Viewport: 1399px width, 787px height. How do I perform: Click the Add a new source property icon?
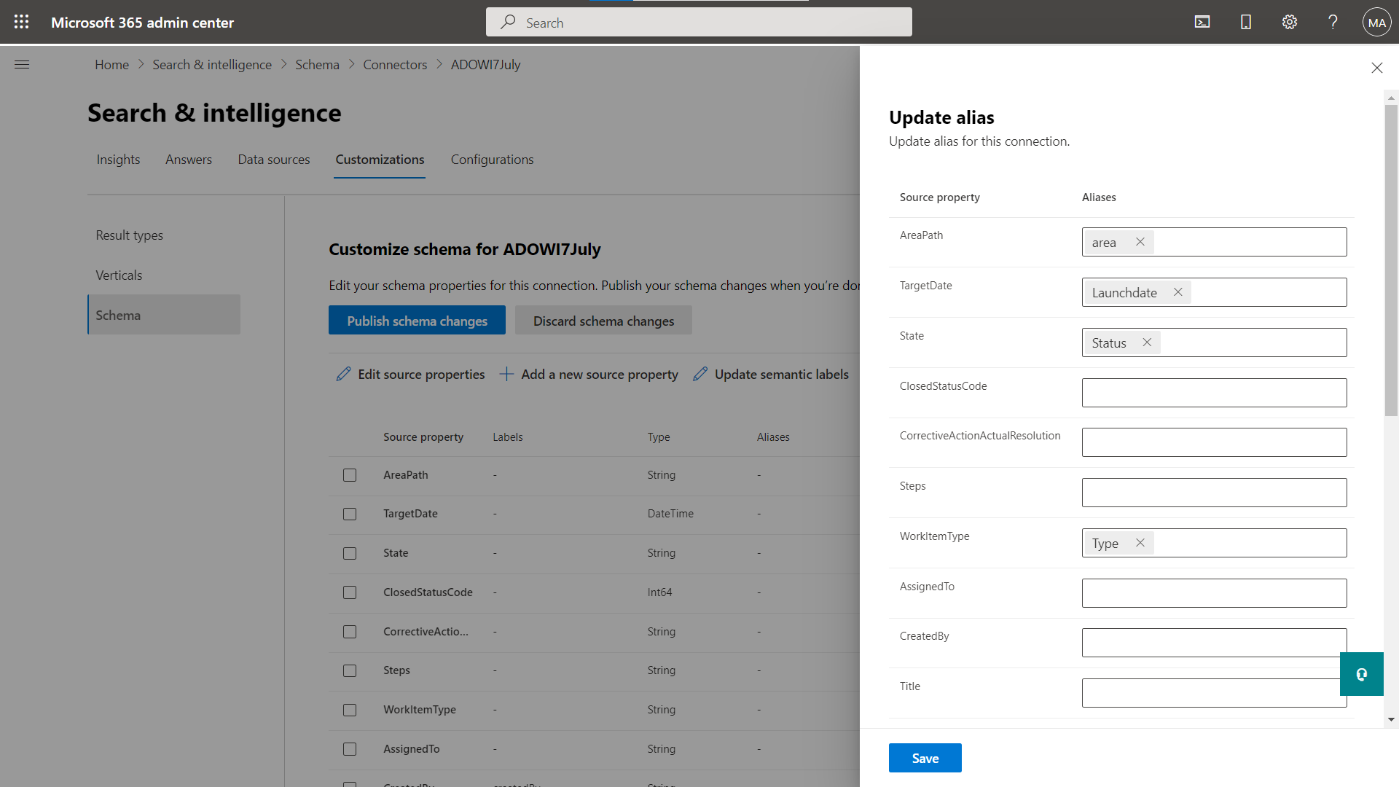tap(506, 374)
